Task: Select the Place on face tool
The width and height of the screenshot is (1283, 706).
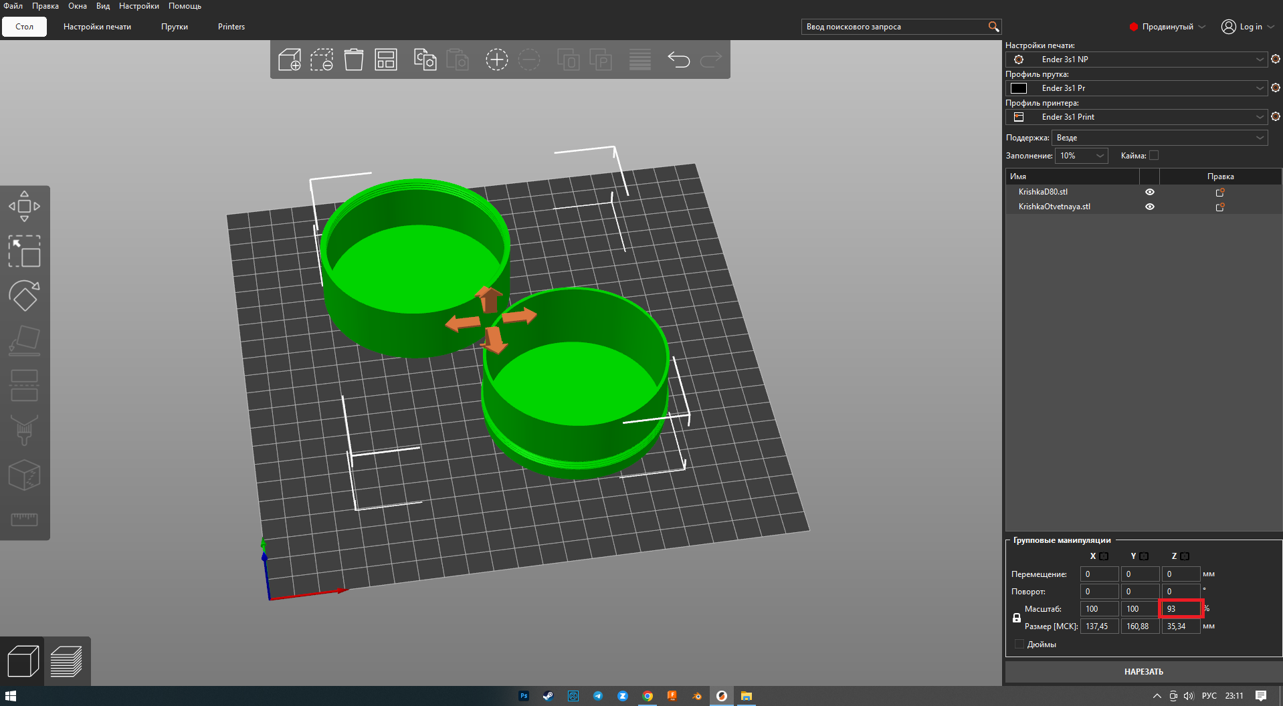Action: pyautogui.click(x=24, y=340)
